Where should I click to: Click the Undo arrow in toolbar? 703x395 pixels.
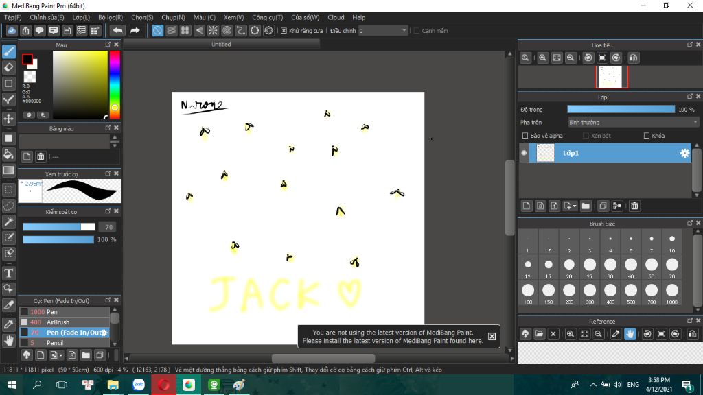[117, 30]
